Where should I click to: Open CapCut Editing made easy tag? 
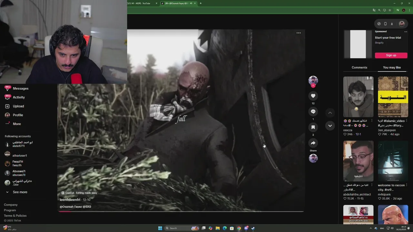79,193
